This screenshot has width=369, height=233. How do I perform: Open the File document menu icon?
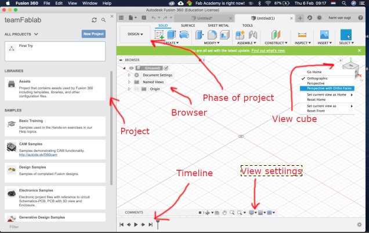point(132,18)
